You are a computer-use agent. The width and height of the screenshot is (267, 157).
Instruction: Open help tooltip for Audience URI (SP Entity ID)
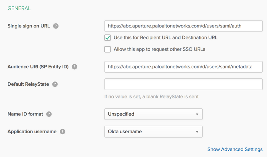(74, 67)
